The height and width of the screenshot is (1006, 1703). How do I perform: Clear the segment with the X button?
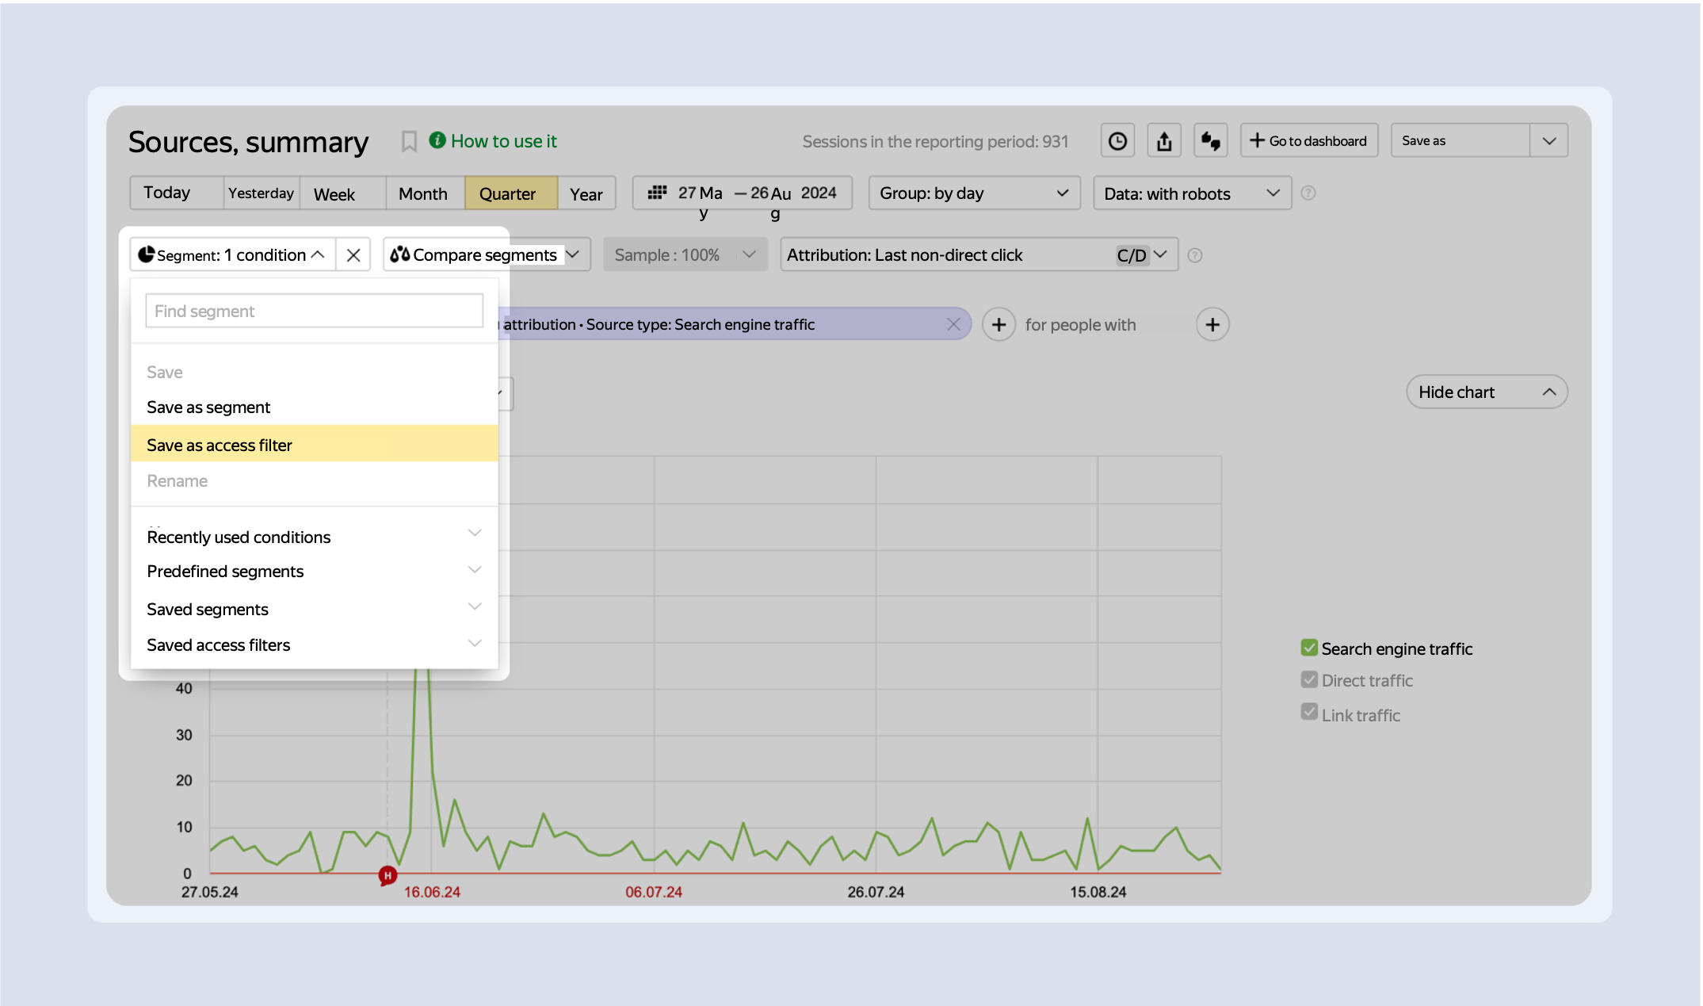pyautogui.click(x=353, y=255)
